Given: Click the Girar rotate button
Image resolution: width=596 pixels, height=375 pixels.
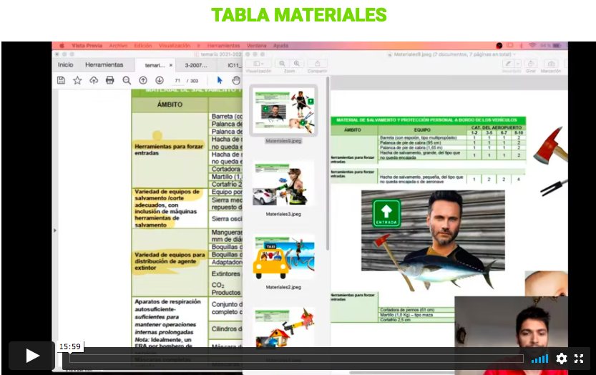Looking at the screenshot, I should coord(531,64).
